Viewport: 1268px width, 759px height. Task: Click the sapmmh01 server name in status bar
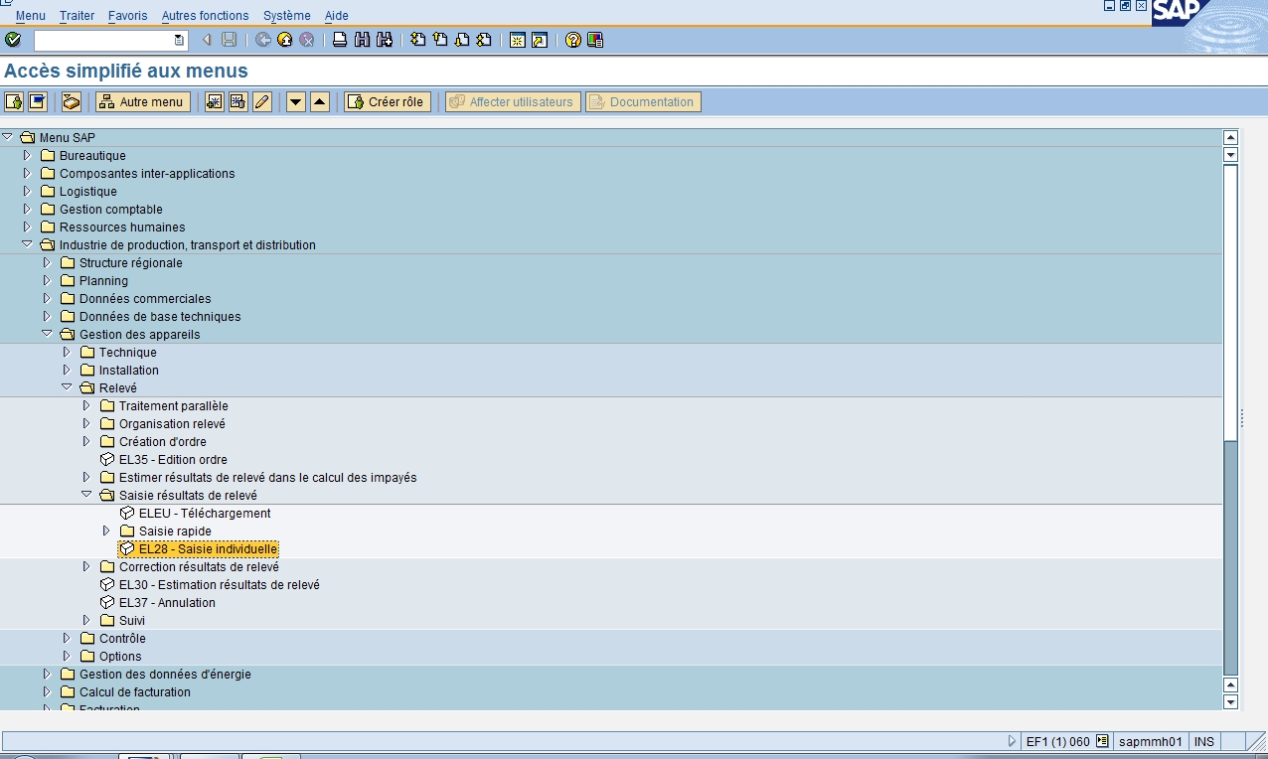tap(1150, 741)
